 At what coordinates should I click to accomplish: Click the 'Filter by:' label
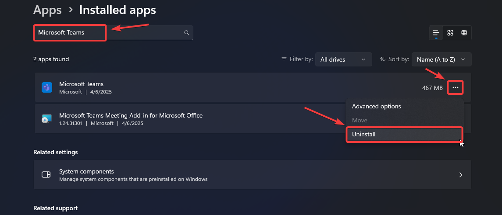[301, 59]
